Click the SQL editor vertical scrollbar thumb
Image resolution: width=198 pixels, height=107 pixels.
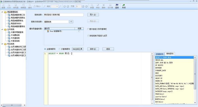[x=152, y=77]
